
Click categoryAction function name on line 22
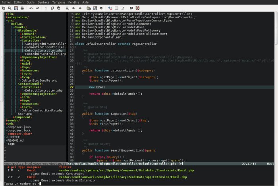point(123,71)
